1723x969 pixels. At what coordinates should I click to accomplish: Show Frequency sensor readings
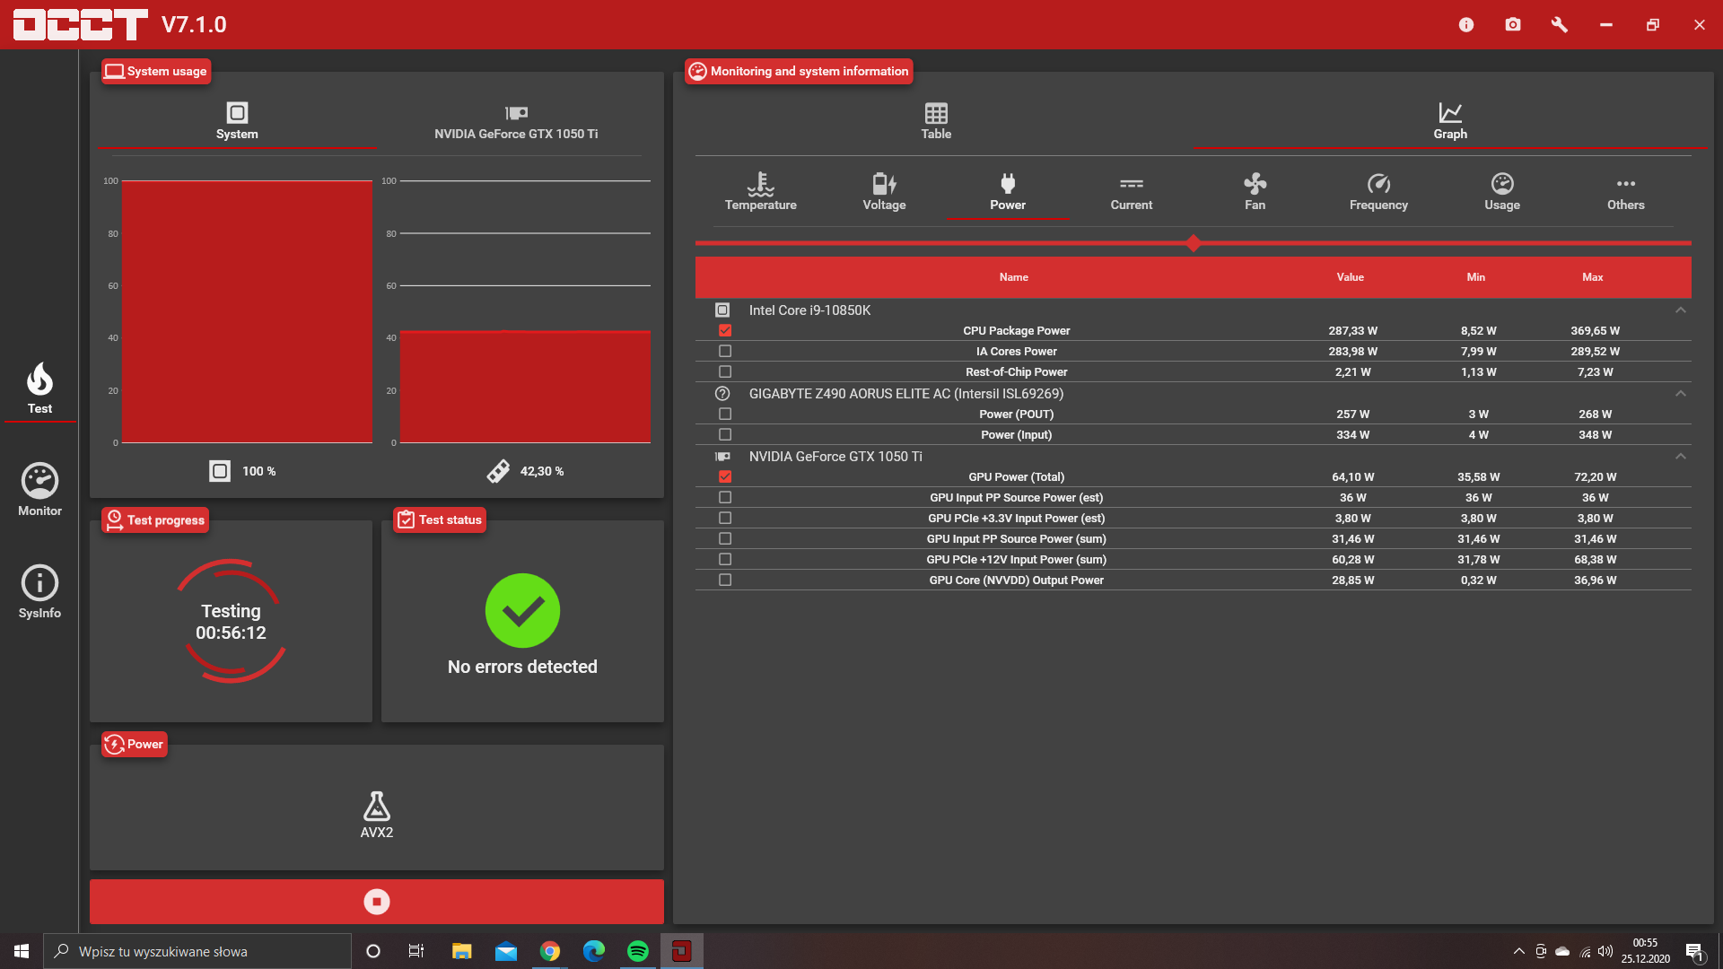pyautogui.click(x=1378, y=192)
